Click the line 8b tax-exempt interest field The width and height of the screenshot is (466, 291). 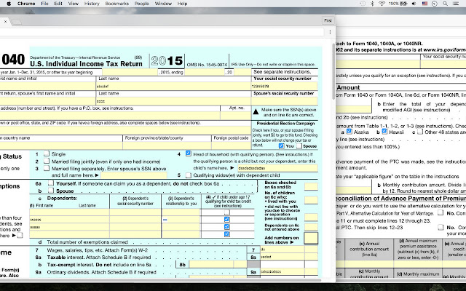tap(211, 264)
